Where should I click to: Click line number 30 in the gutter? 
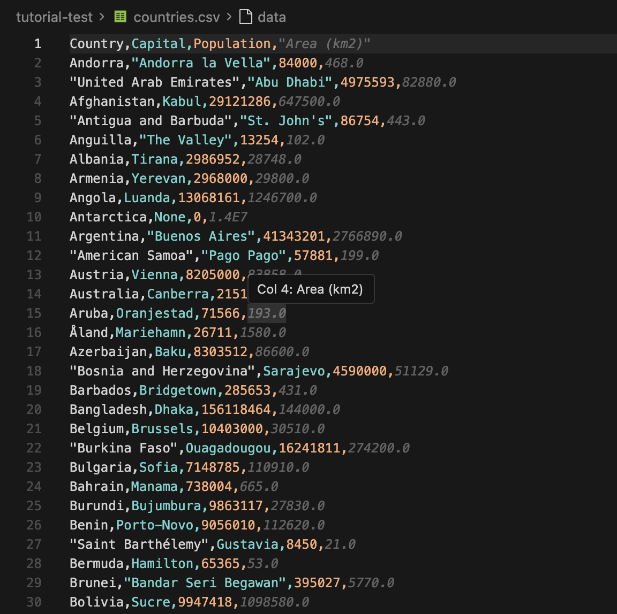pos(34,602)
